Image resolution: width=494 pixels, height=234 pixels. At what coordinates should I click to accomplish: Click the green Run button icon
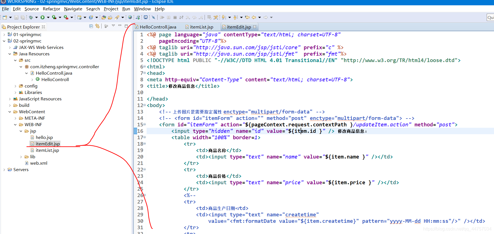point(43,17)
